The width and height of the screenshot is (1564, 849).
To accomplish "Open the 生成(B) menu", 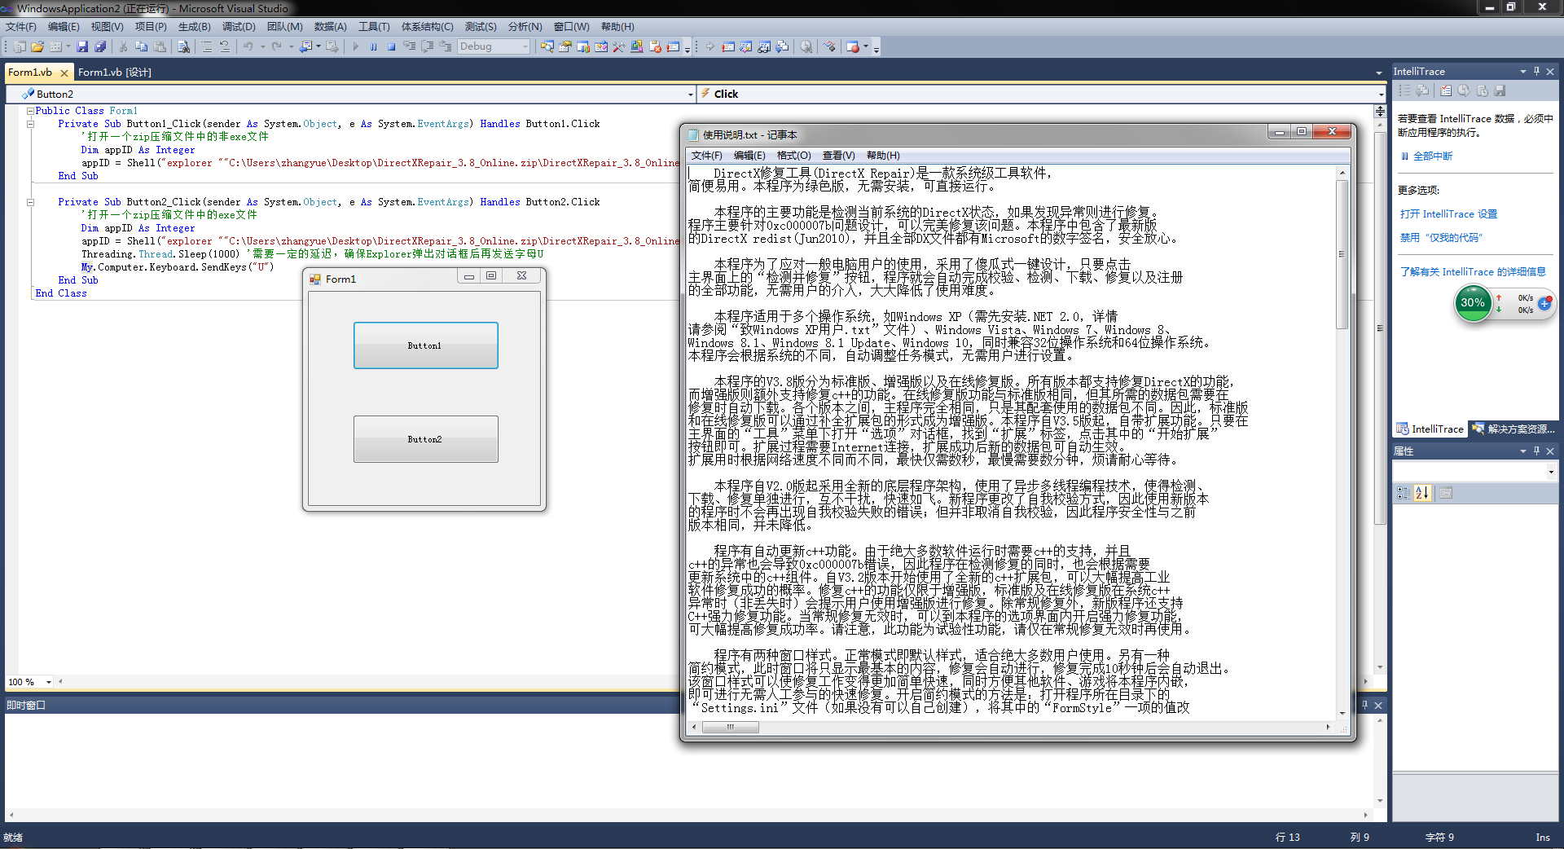I will pos(195,27).
